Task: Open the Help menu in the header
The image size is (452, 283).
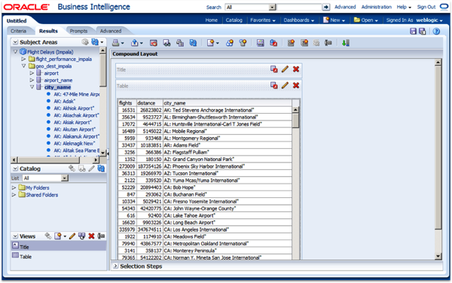Action: pyautogui.click(x=404, y=7)
